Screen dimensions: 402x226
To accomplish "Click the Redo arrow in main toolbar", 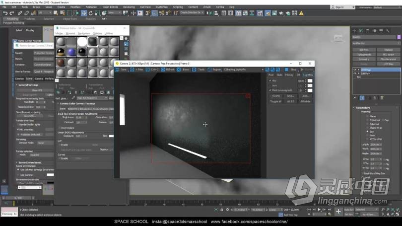I will 12,13.
